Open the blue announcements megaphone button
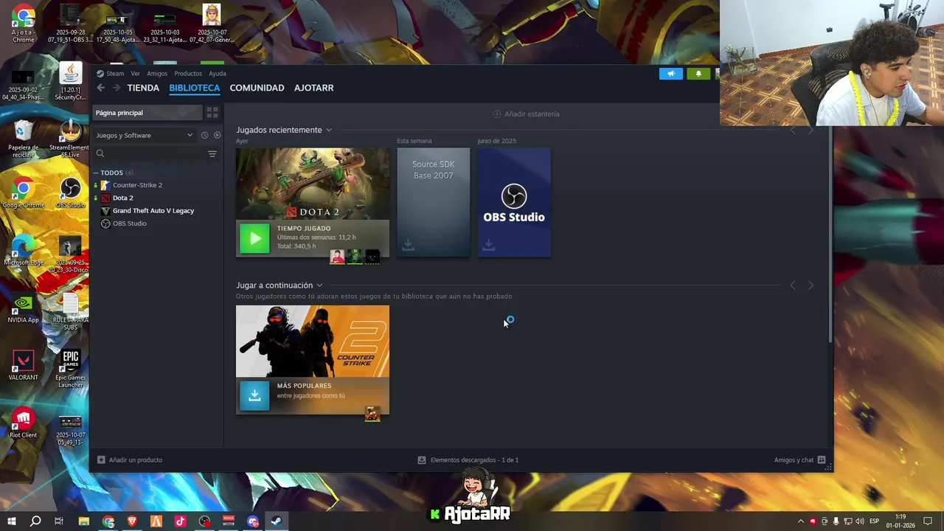The width and height of the screenshot is (944, 531). pos(671,74)
